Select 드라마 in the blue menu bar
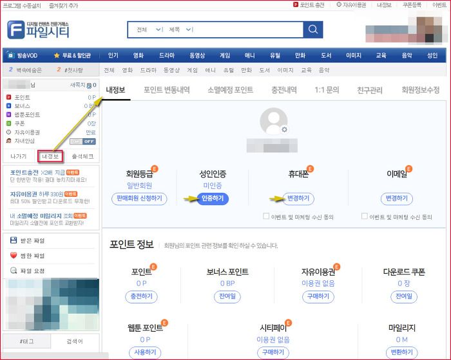This screenshot has width=451, height=360. (167, 55)
